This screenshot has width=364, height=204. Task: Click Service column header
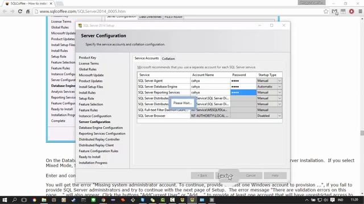tap(164, 75)
